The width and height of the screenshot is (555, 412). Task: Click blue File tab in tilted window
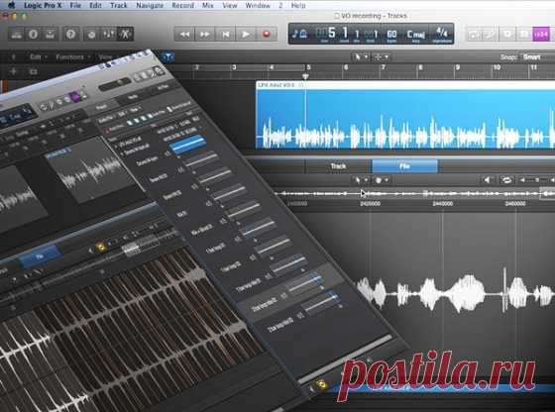tap(40, 256)
